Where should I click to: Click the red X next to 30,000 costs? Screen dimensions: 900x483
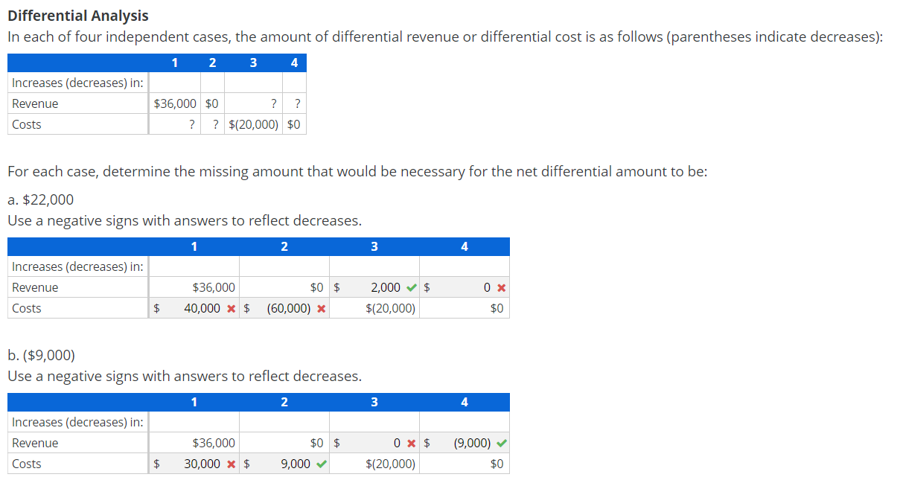(x=229, y=464)
